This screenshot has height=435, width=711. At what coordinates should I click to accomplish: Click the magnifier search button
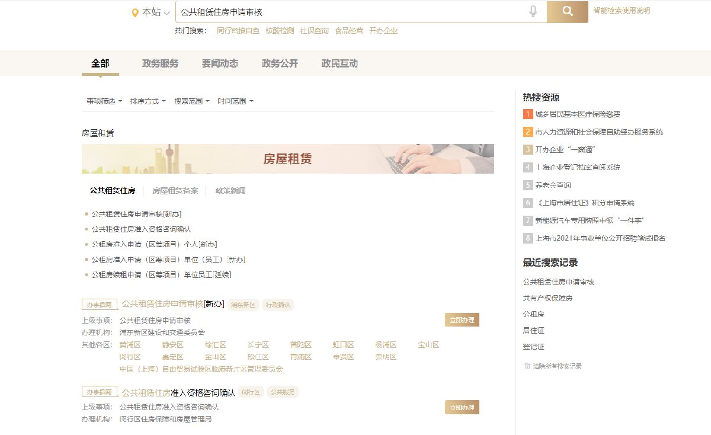567,11
